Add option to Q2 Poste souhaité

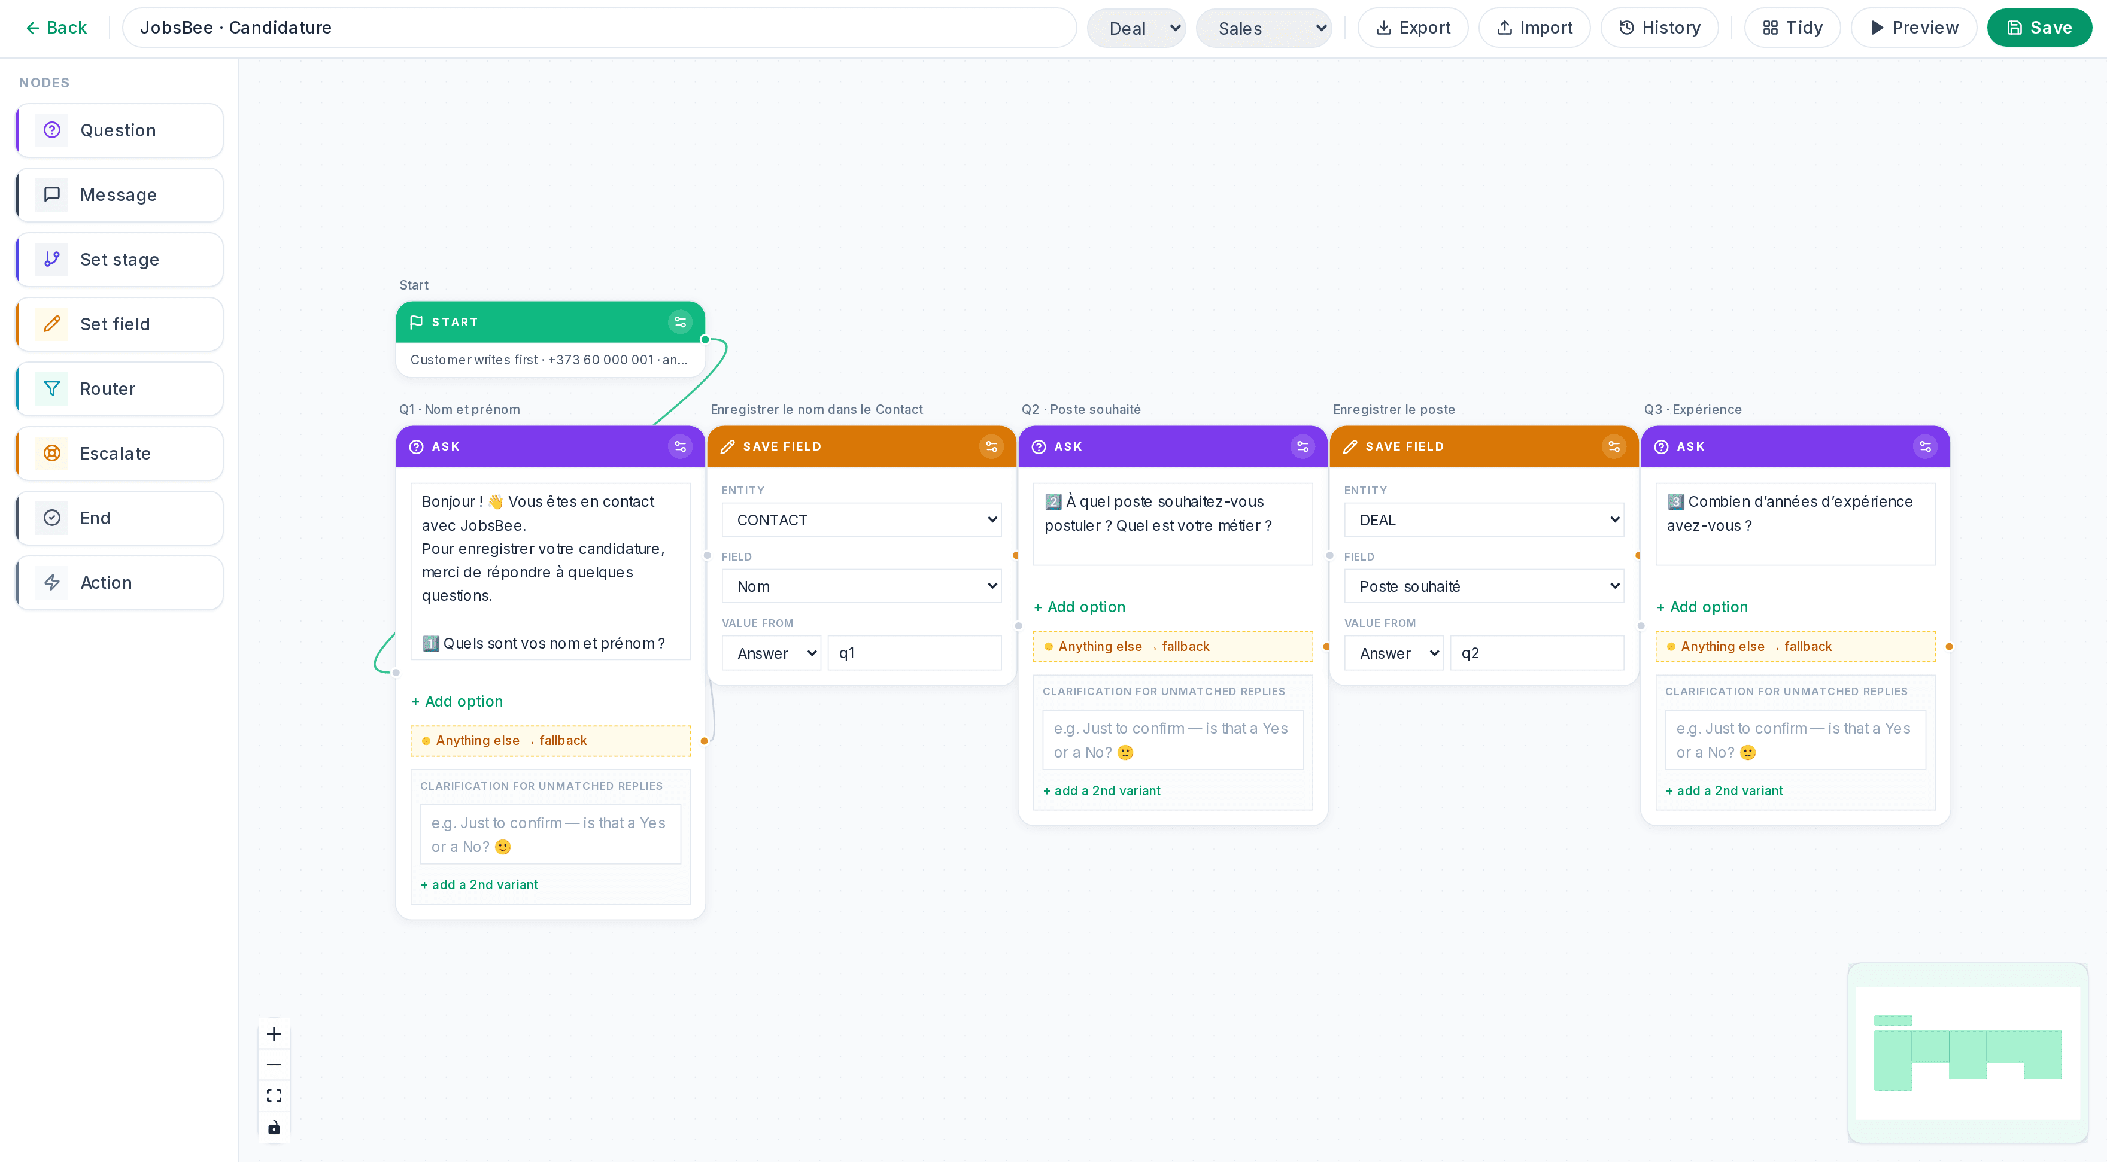point(1080,607)
